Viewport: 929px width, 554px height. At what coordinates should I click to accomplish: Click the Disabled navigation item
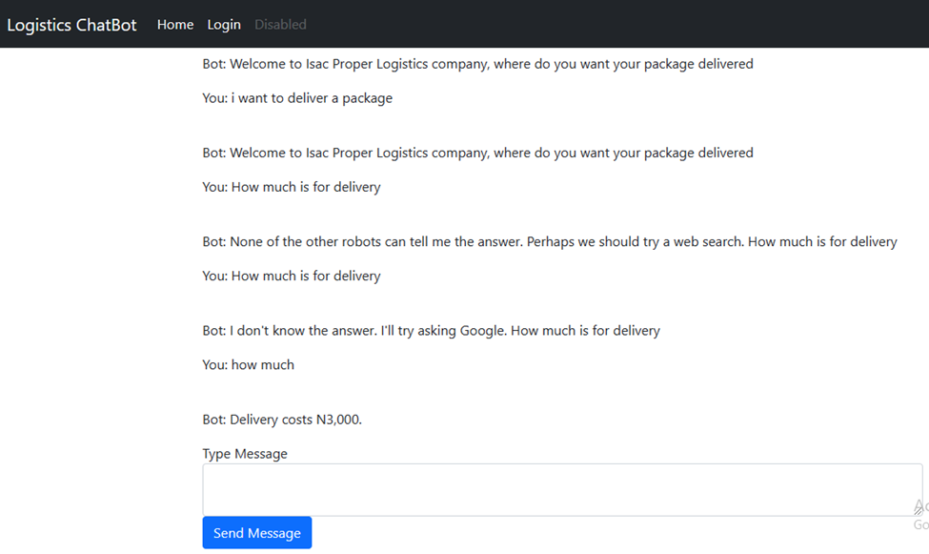pyautogui.click(x=280, y=25)
